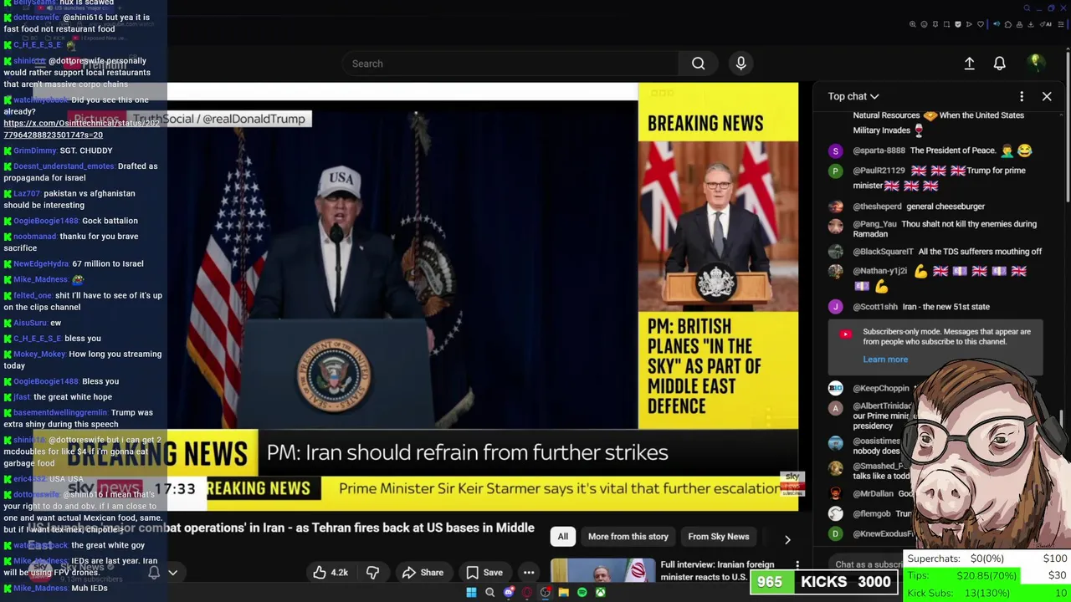Open Discord from the taskbar
The image size is (1071, 602).
click(509, 593)
